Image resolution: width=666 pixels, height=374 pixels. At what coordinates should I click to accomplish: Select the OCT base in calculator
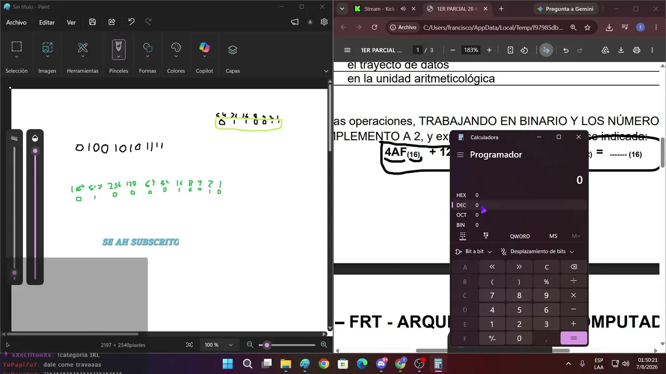coord(519,215)
